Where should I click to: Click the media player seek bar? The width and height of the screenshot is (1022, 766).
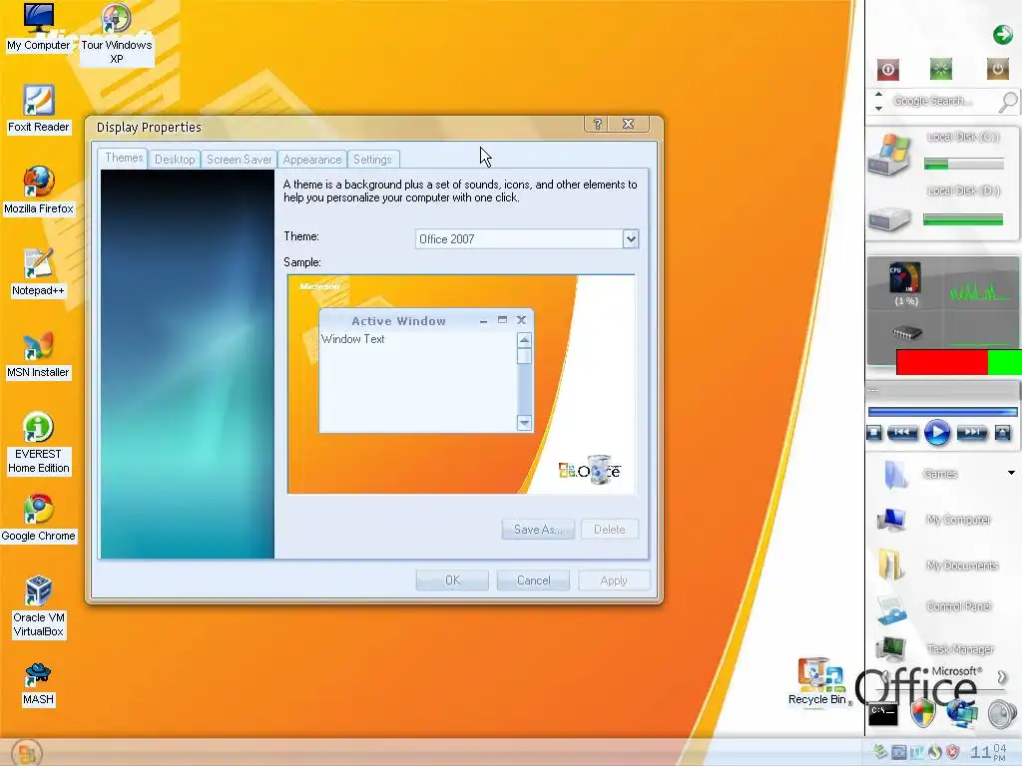pyautogui.click(x=942, y=412)
